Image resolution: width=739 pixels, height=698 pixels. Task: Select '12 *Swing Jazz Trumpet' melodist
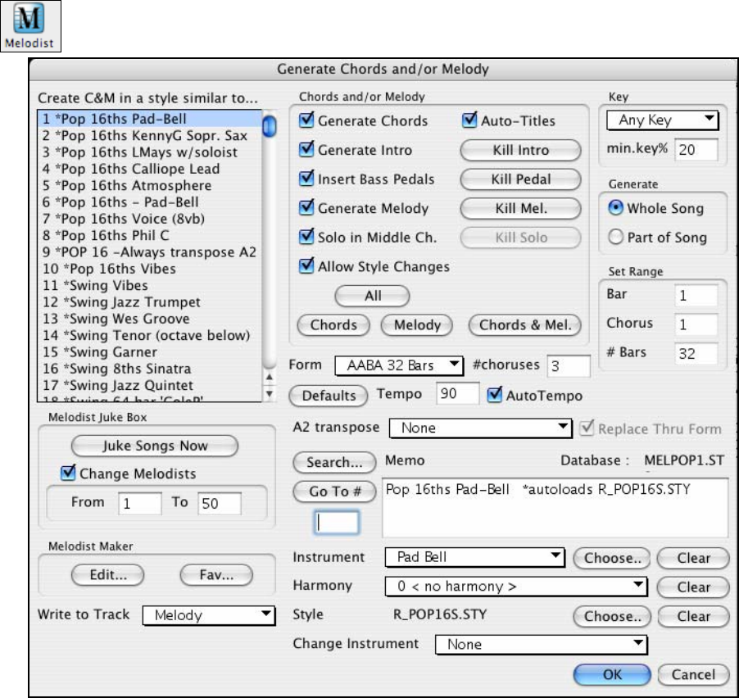click(149, 302)
